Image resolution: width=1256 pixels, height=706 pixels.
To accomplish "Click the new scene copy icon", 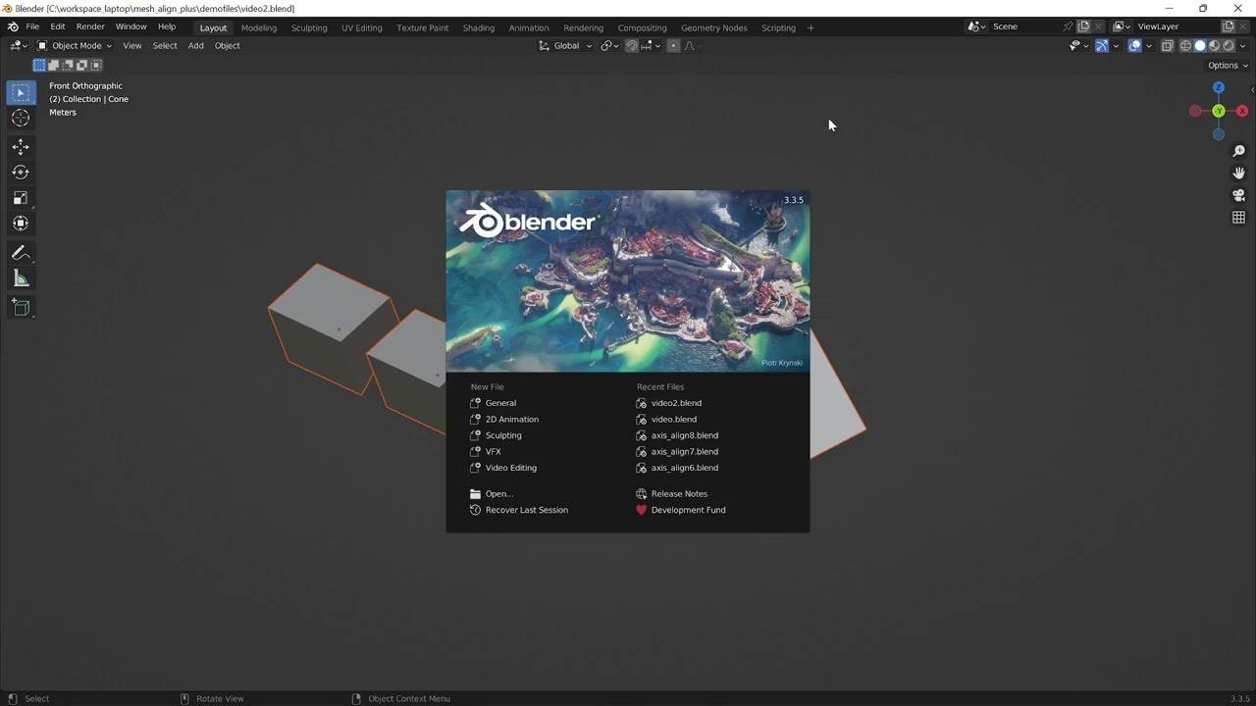I will click(1083, 26).
